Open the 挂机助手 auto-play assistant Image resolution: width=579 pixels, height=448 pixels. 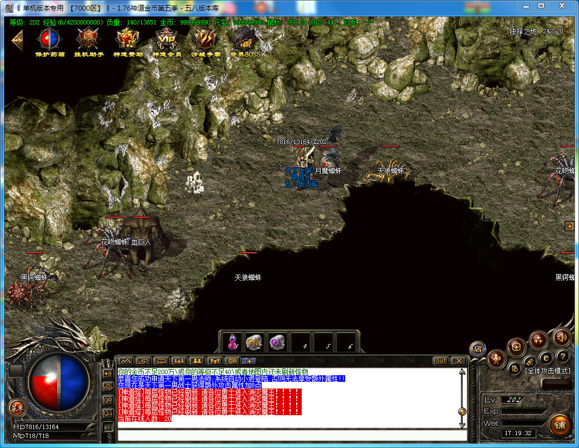(x=89, y=42)
